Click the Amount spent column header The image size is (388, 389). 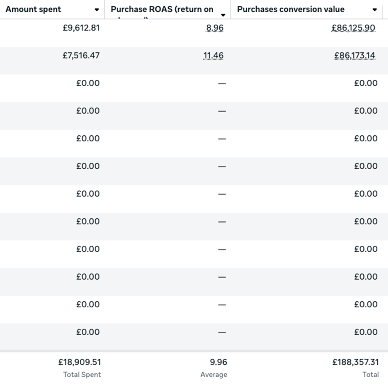(33, 9)
